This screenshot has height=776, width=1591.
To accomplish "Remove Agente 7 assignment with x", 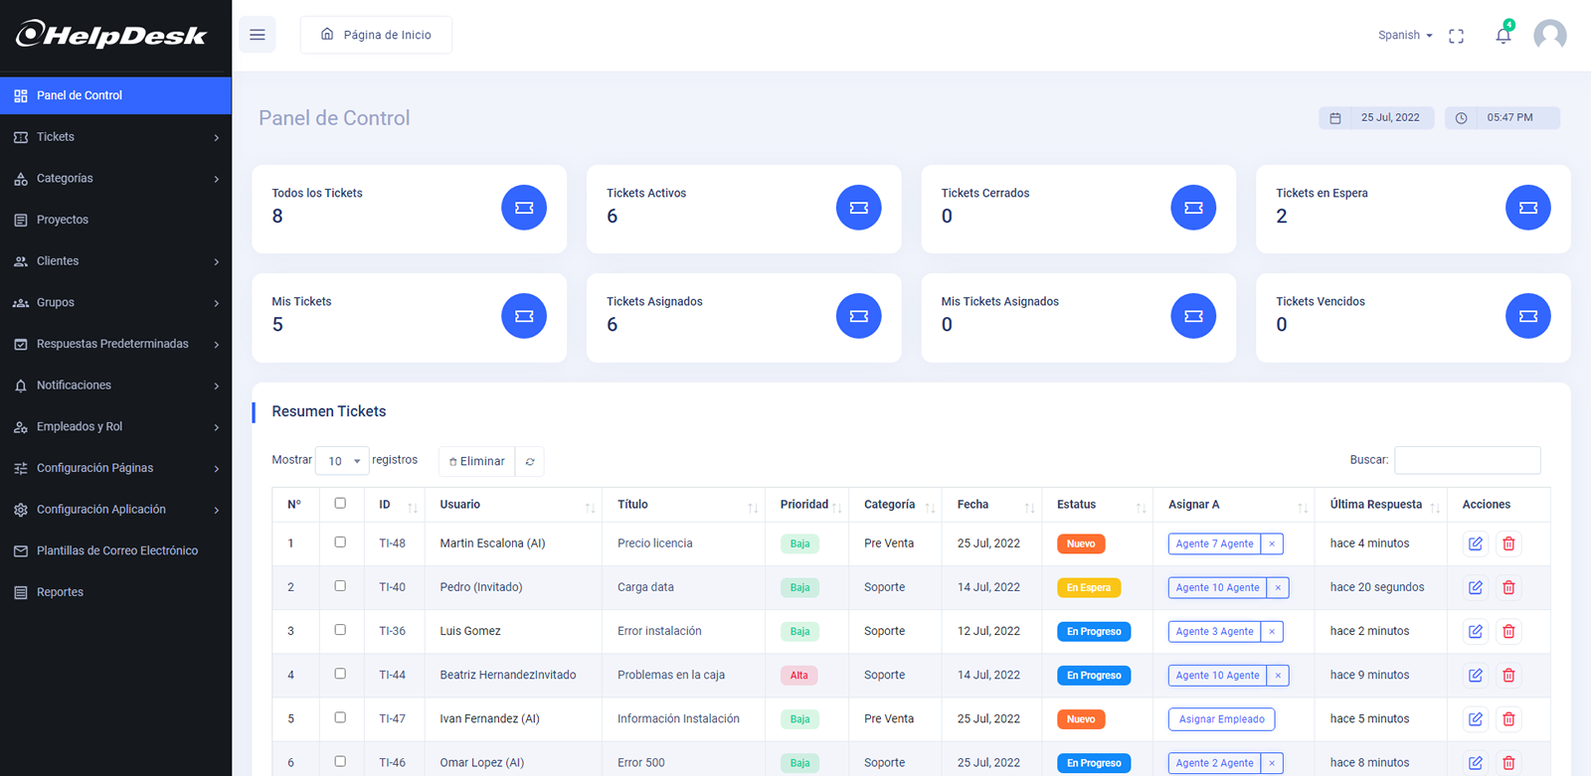I will 1272,543.
